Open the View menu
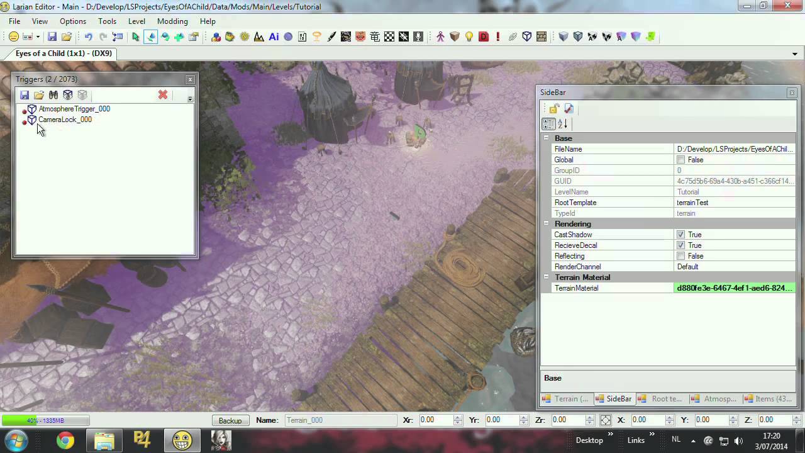This screenshot has width=805, height=453. [x=40, y=21]
